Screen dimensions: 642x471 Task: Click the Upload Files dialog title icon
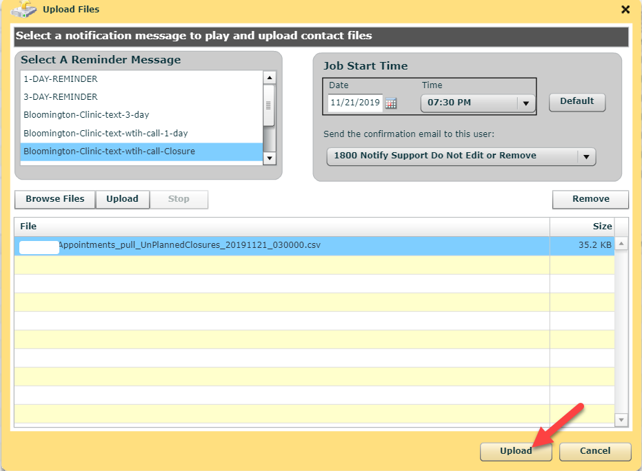(23, 9)
